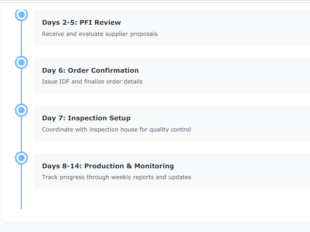Screen dimensions: 310x232
Task: Select the 'Days 8-14: Production & Monitoring' heading
Action: pyautogui.click(x=108, y=166)
